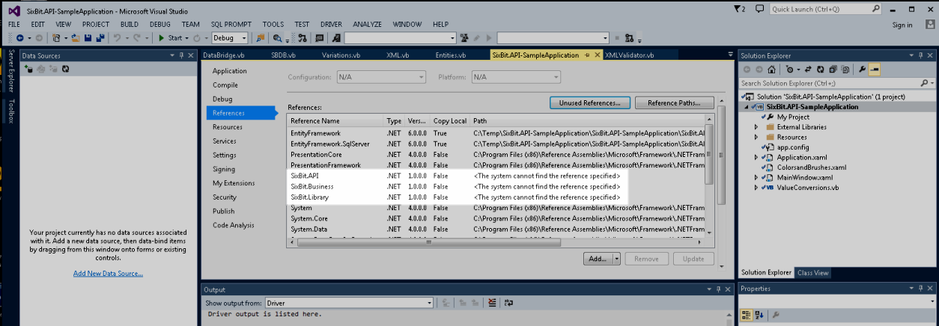Sort Properties panel alphabetically
The height and width of the screenshot is (326, 939).
(758, 316)
